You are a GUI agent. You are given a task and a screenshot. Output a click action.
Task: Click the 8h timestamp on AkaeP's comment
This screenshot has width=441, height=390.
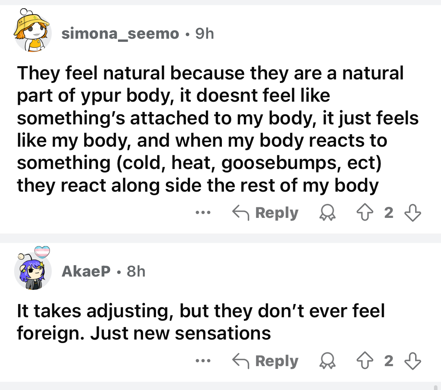coord(136,271)
